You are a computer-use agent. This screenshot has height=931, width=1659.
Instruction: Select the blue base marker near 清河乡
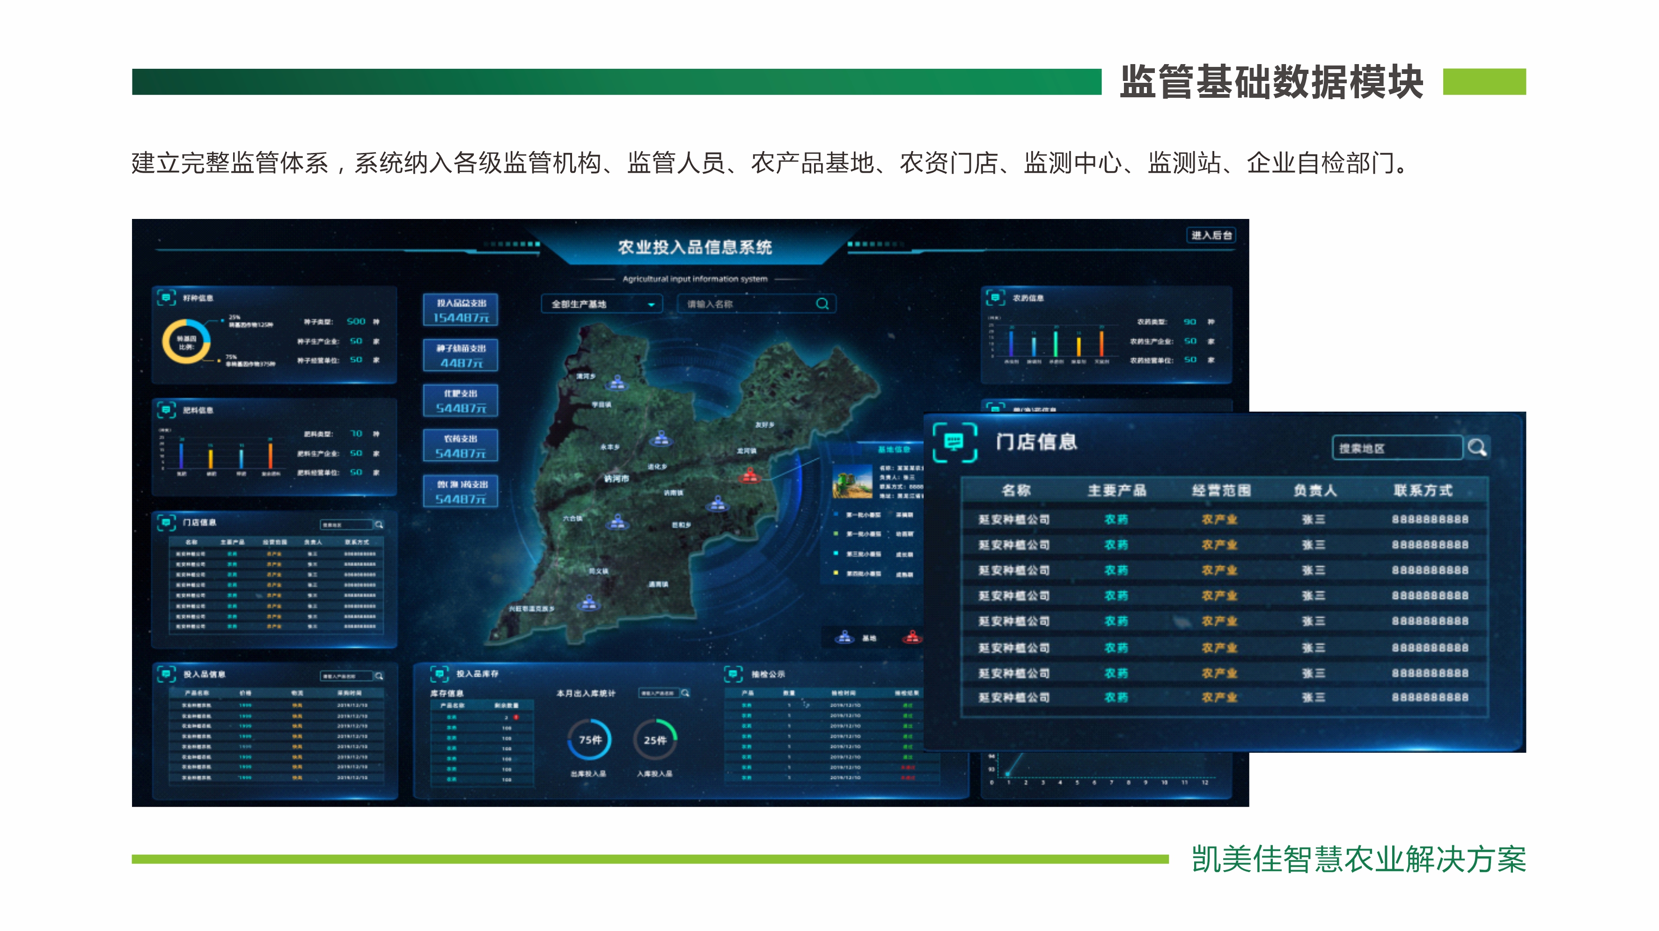coord(617,383)
